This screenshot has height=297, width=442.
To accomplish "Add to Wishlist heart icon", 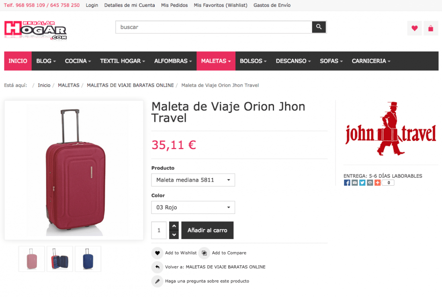I will pyautogui.click(x=157, y=253).
